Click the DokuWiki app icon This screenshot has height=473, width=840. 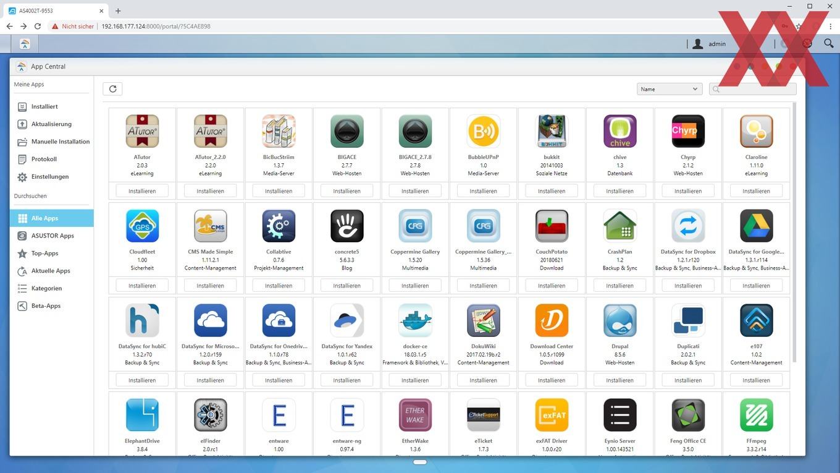(483, 320)
